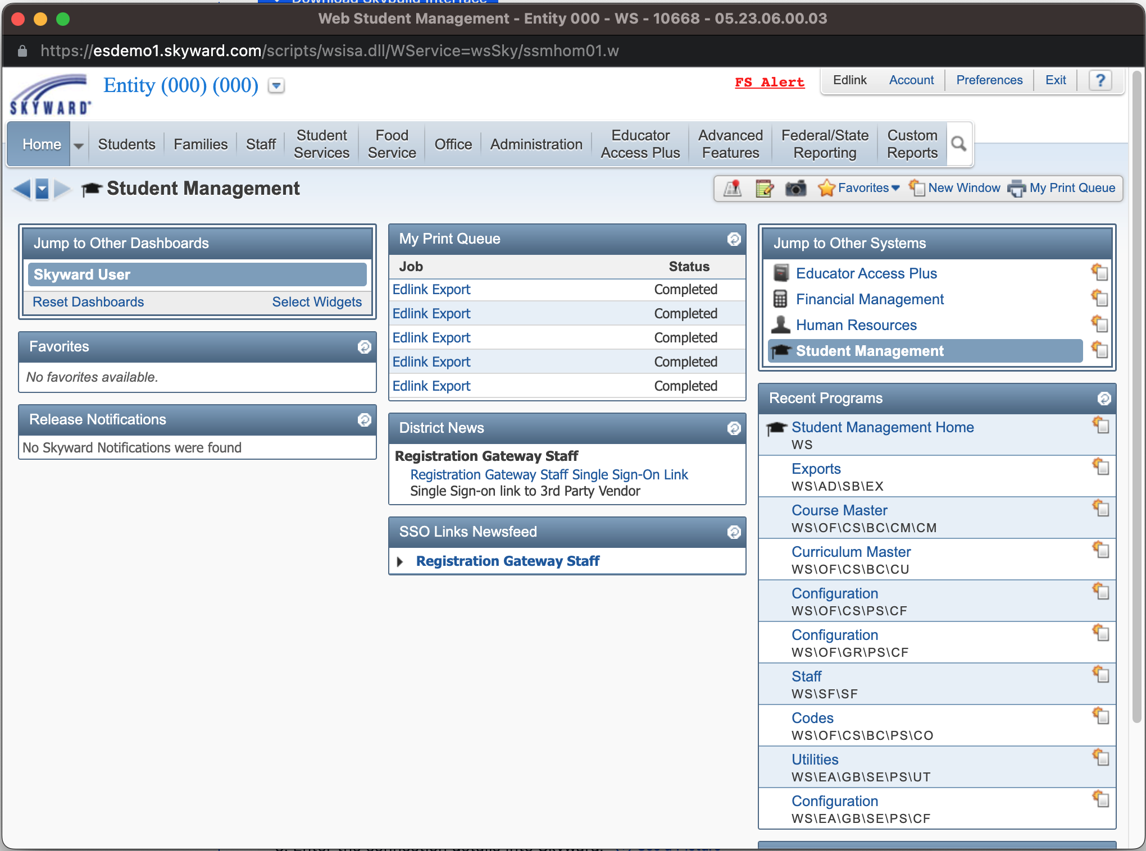Open the history dropdown between navigation arrows
This screenshot has width=1146, height=851.
point(42,189)
